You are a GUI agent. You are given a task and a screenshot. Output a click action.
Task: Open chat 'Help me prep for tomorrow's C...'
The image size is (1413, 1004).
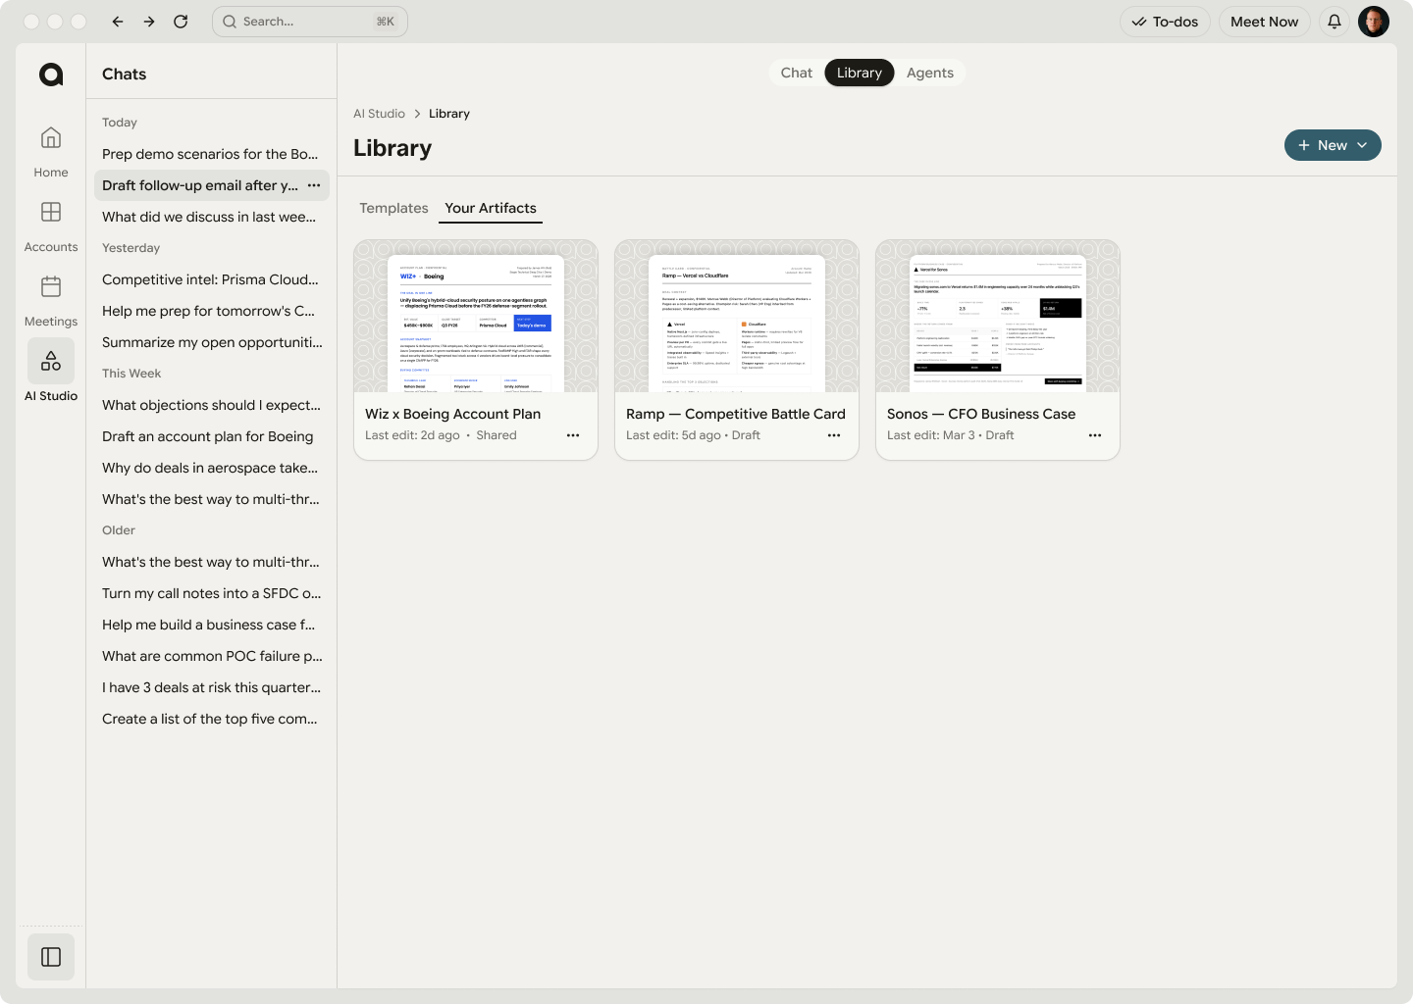tap(212, 311)
